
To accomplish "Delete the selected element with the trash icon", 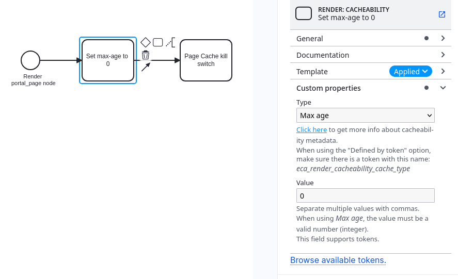I will (x=146, y=55).
